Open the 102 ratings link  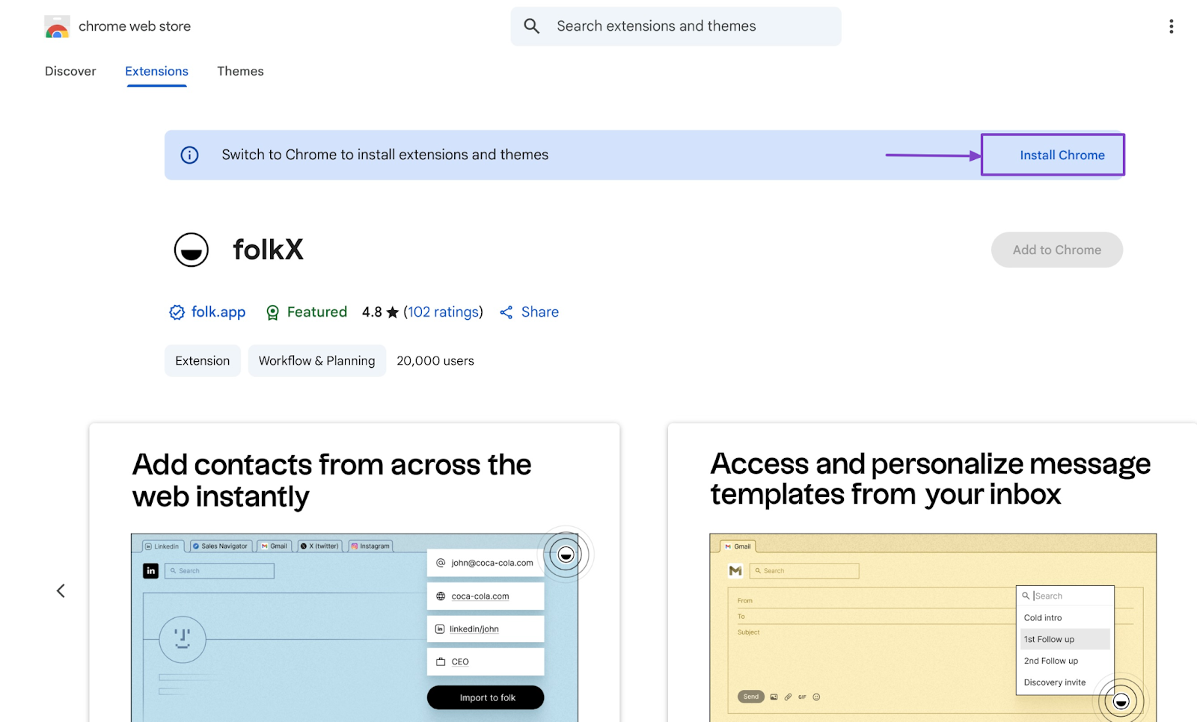[443, 312]
